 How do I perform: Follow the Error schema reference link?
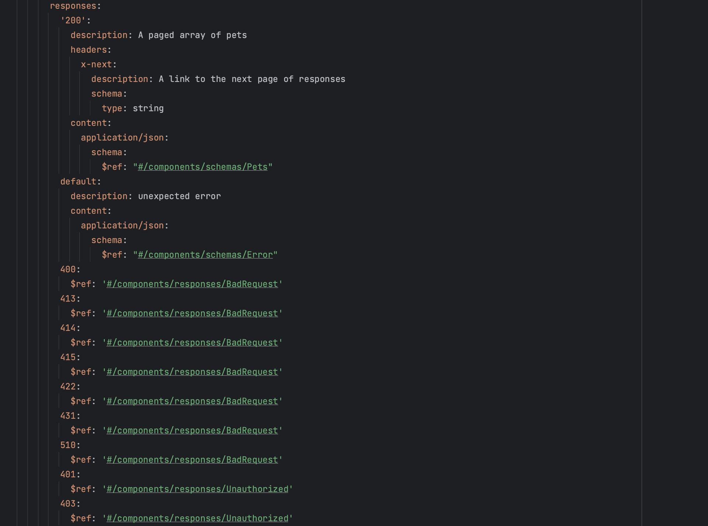(x=205, y=255)
